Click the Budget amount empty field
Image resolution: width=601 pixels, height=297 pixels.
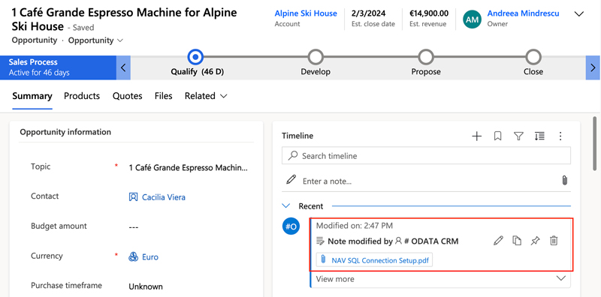pos(134,227)
